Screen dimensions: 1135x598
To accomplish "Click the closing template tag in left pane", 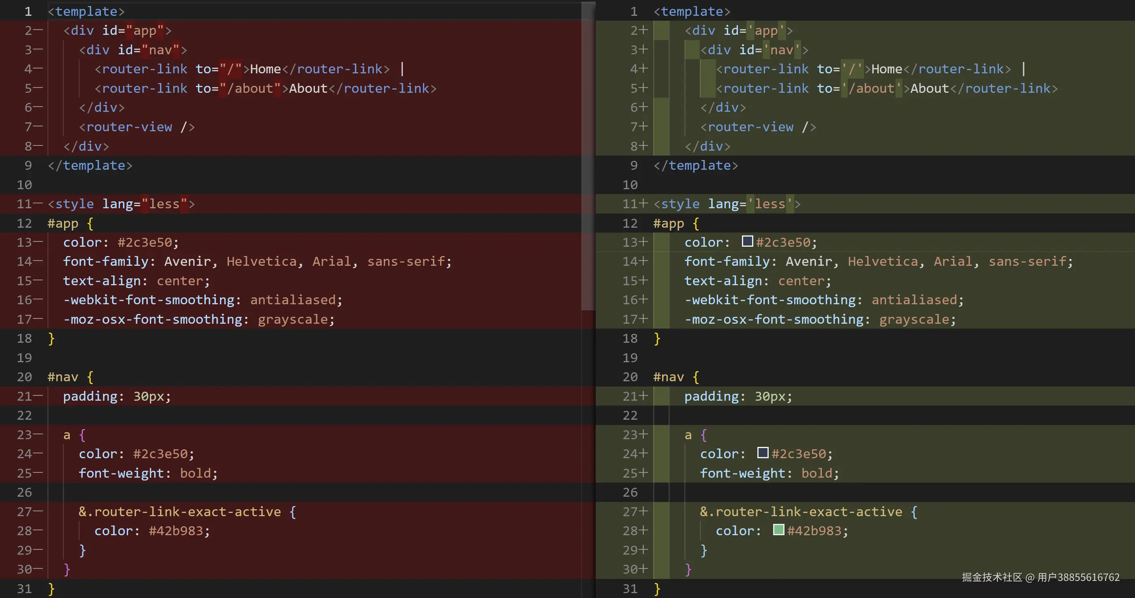I will (90, 165).
